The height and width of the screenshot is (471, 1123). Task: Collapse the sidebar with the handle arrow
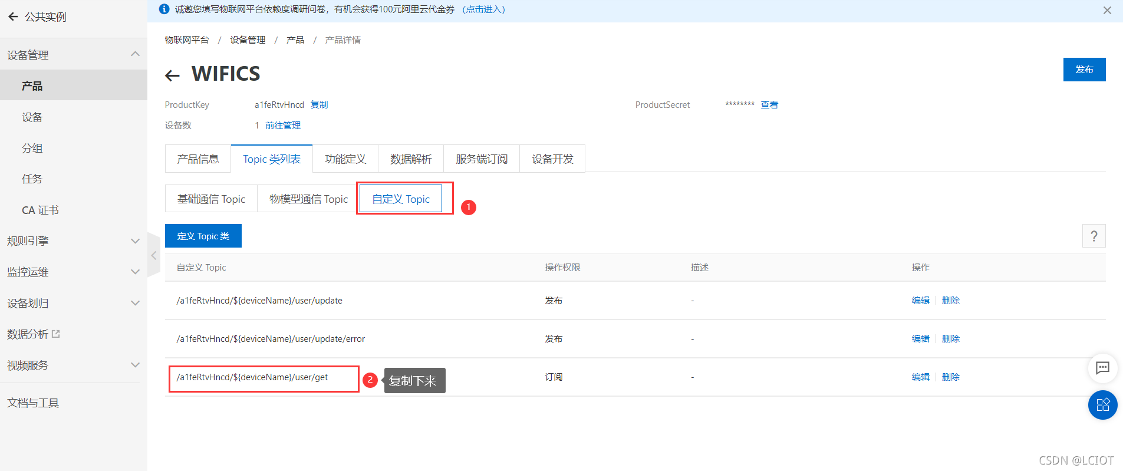coord(154,255)
